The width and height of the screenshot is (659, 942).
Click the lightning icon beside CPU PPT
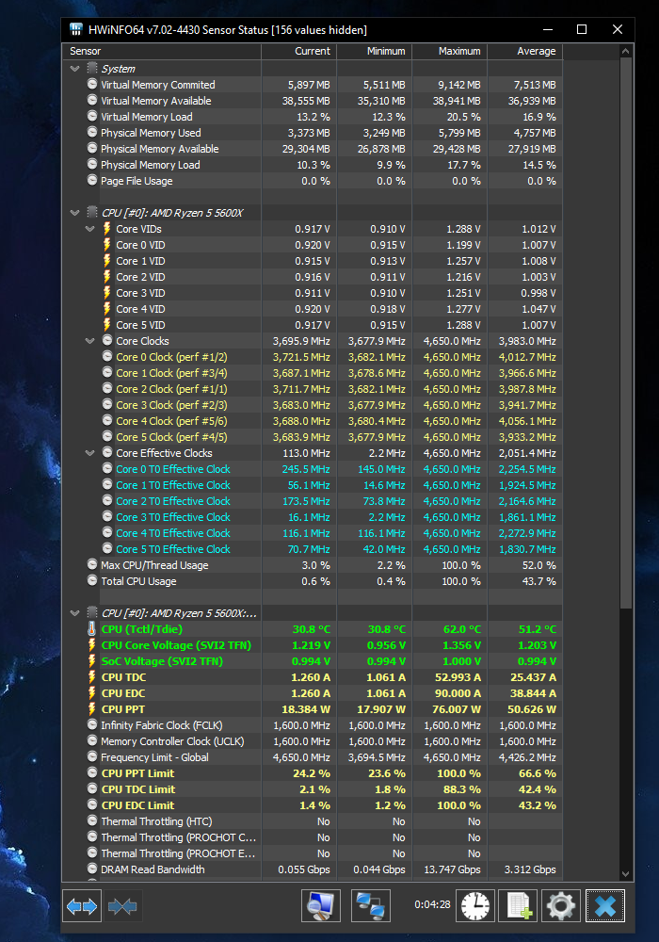tap(92, 709)
